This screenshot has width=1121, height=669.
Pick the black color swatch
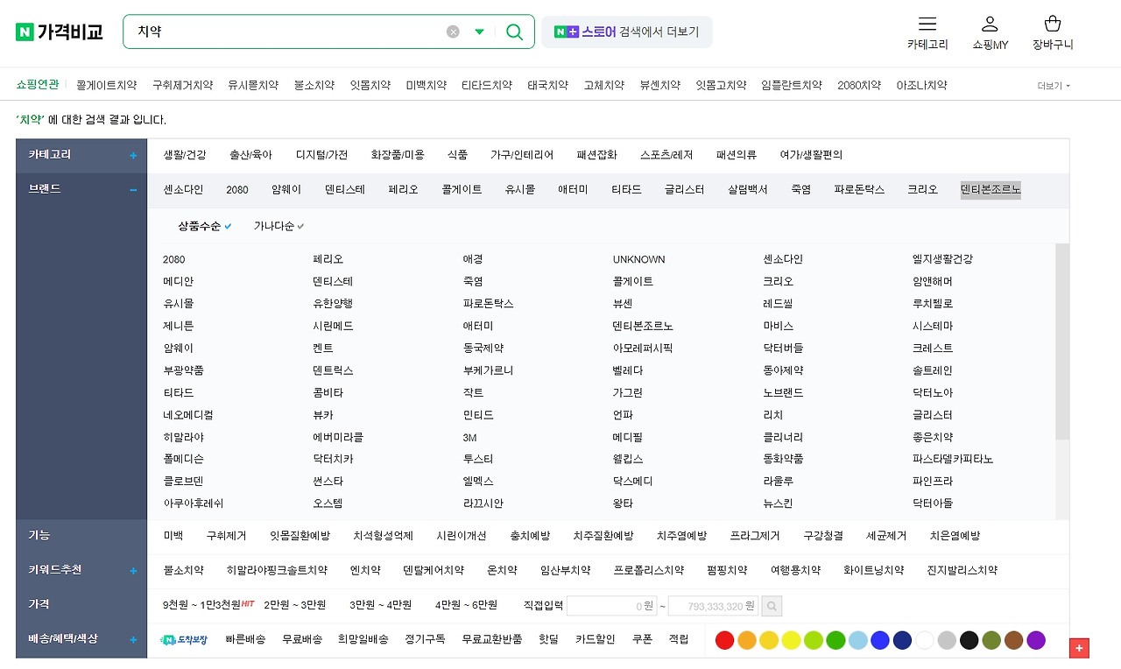point(969,640)
